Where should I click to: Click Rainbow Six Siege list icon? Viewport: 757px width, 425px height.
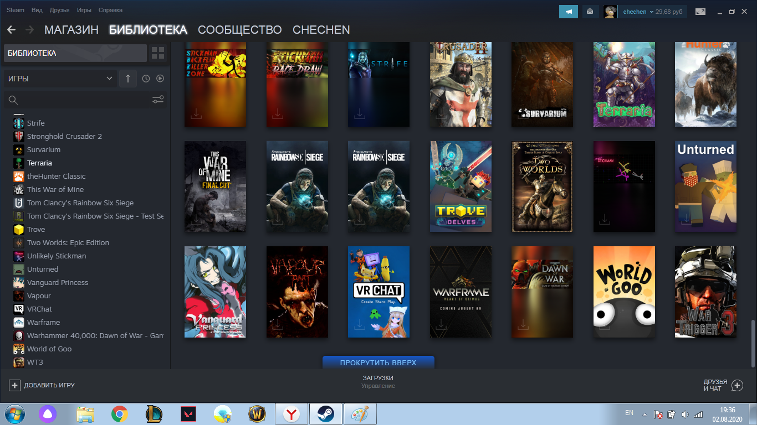(x=19, y=203)
